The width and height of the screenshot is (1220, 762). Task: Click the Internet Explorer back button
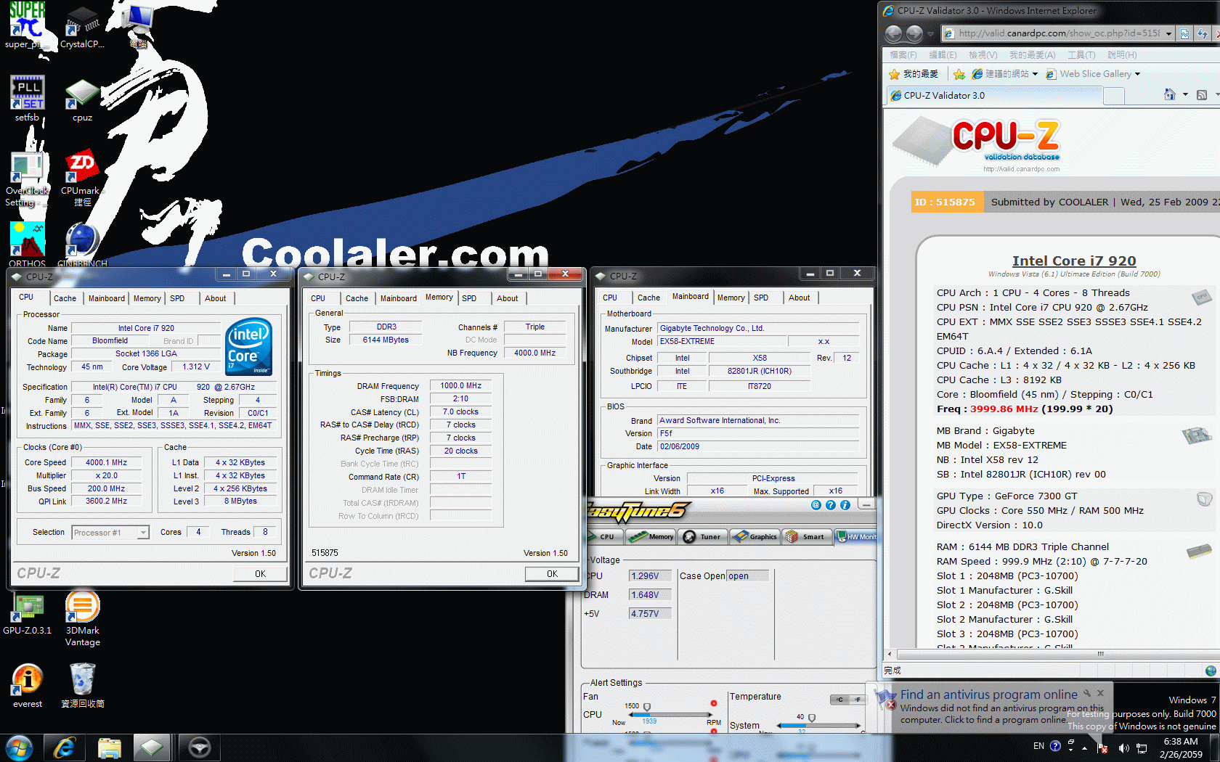894,33
